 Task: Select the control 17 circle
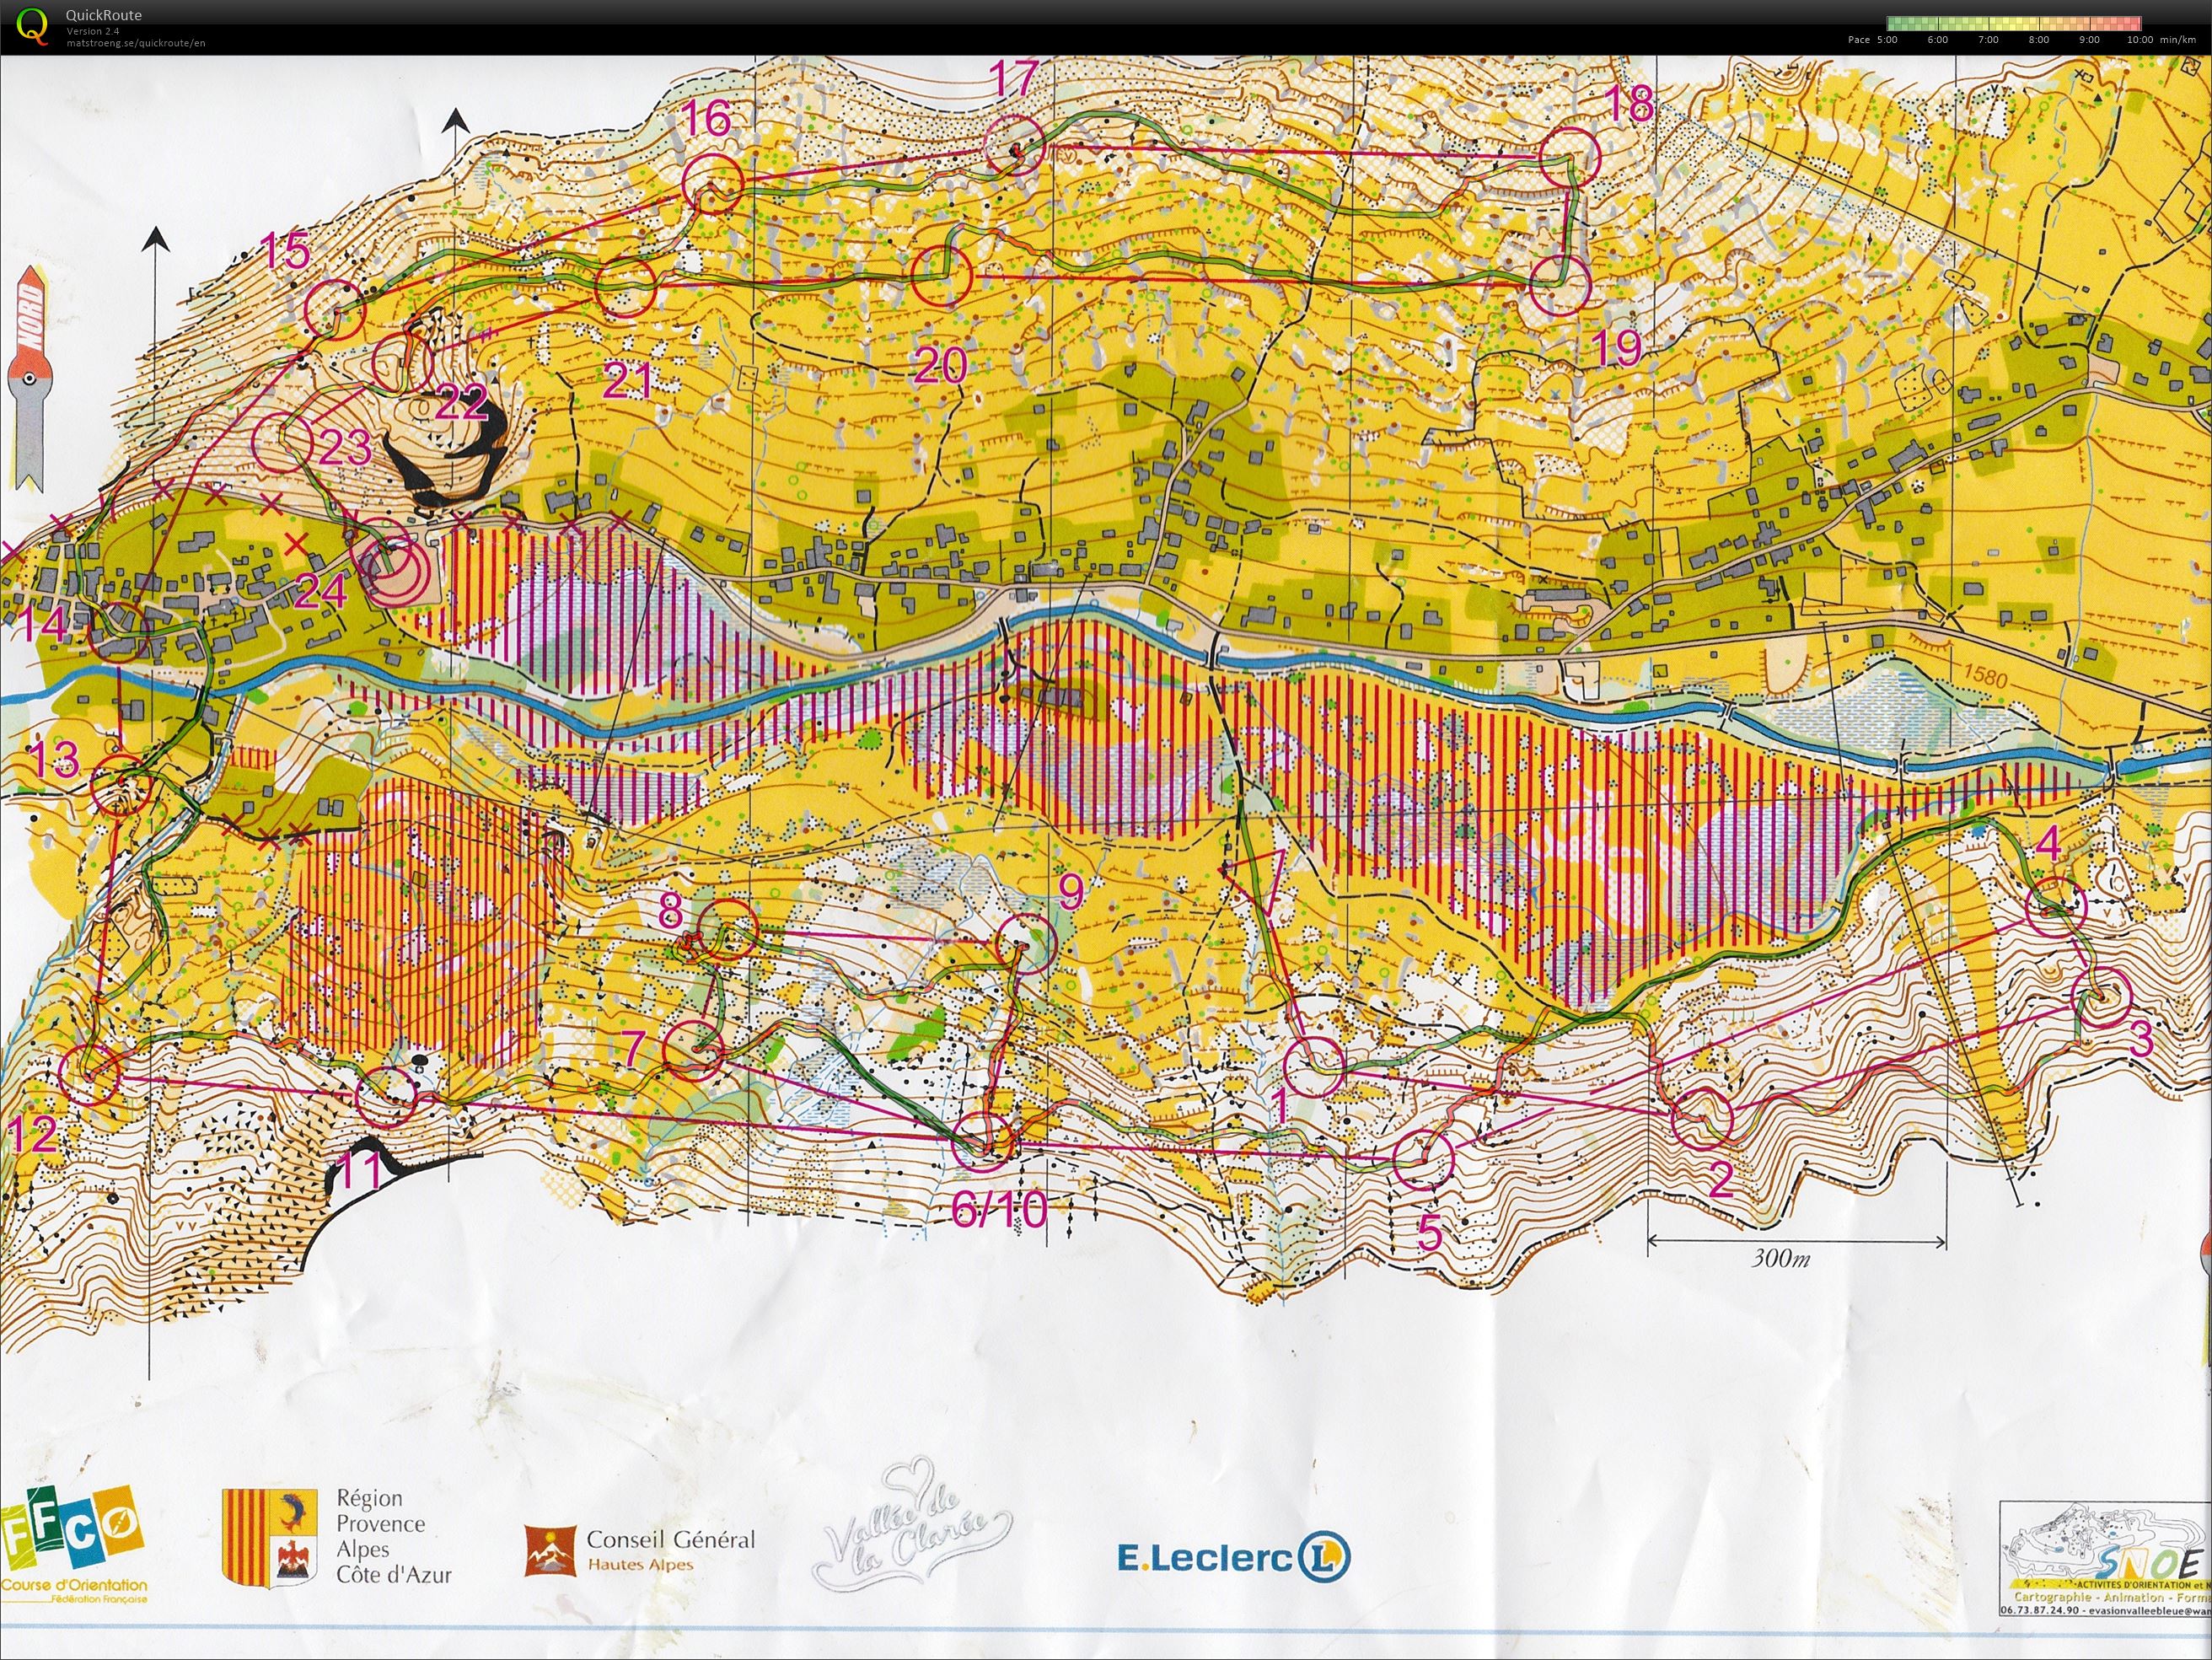click(x=1015, y=145)
